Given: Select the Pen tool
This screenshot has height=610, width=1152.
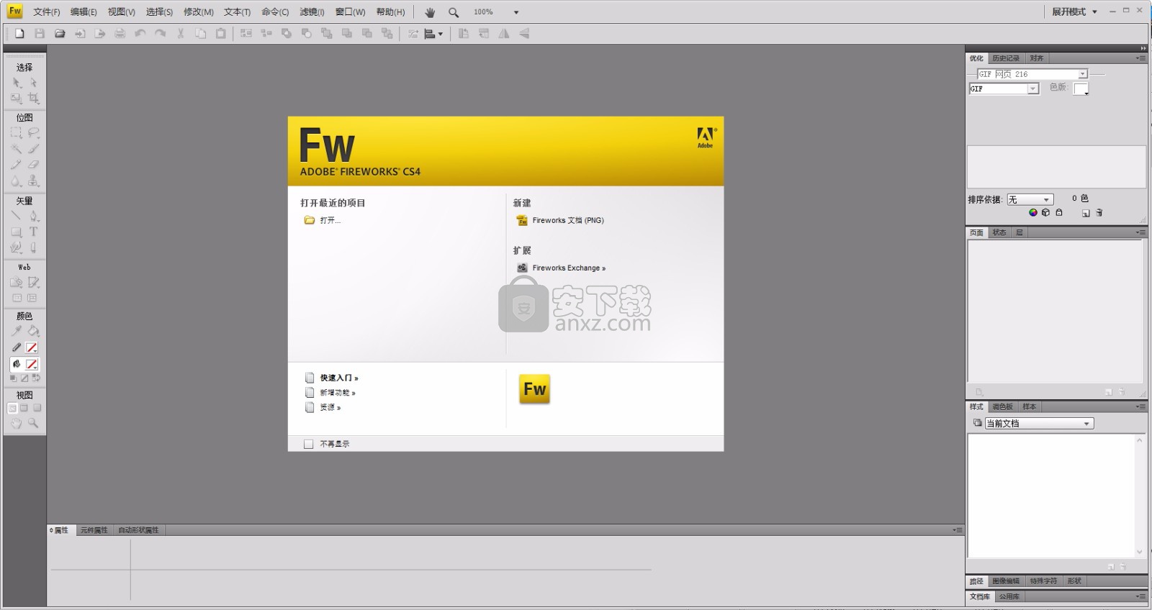Looking at the screenshot, I should [33, 216].
